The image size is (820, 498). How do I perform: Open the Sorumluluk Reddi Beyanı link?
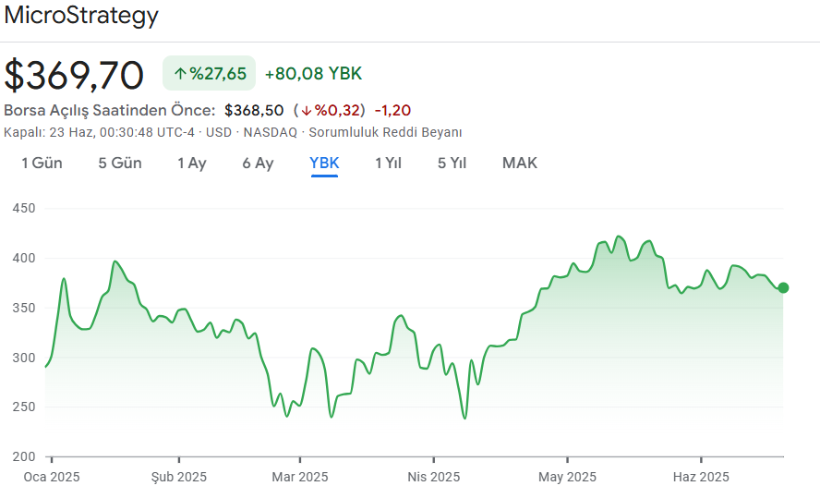[x=385, y=132]
